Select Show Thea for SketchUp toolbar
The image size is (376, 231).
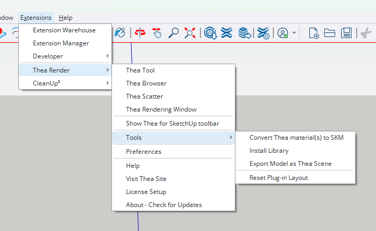click(x=173, y=124)
